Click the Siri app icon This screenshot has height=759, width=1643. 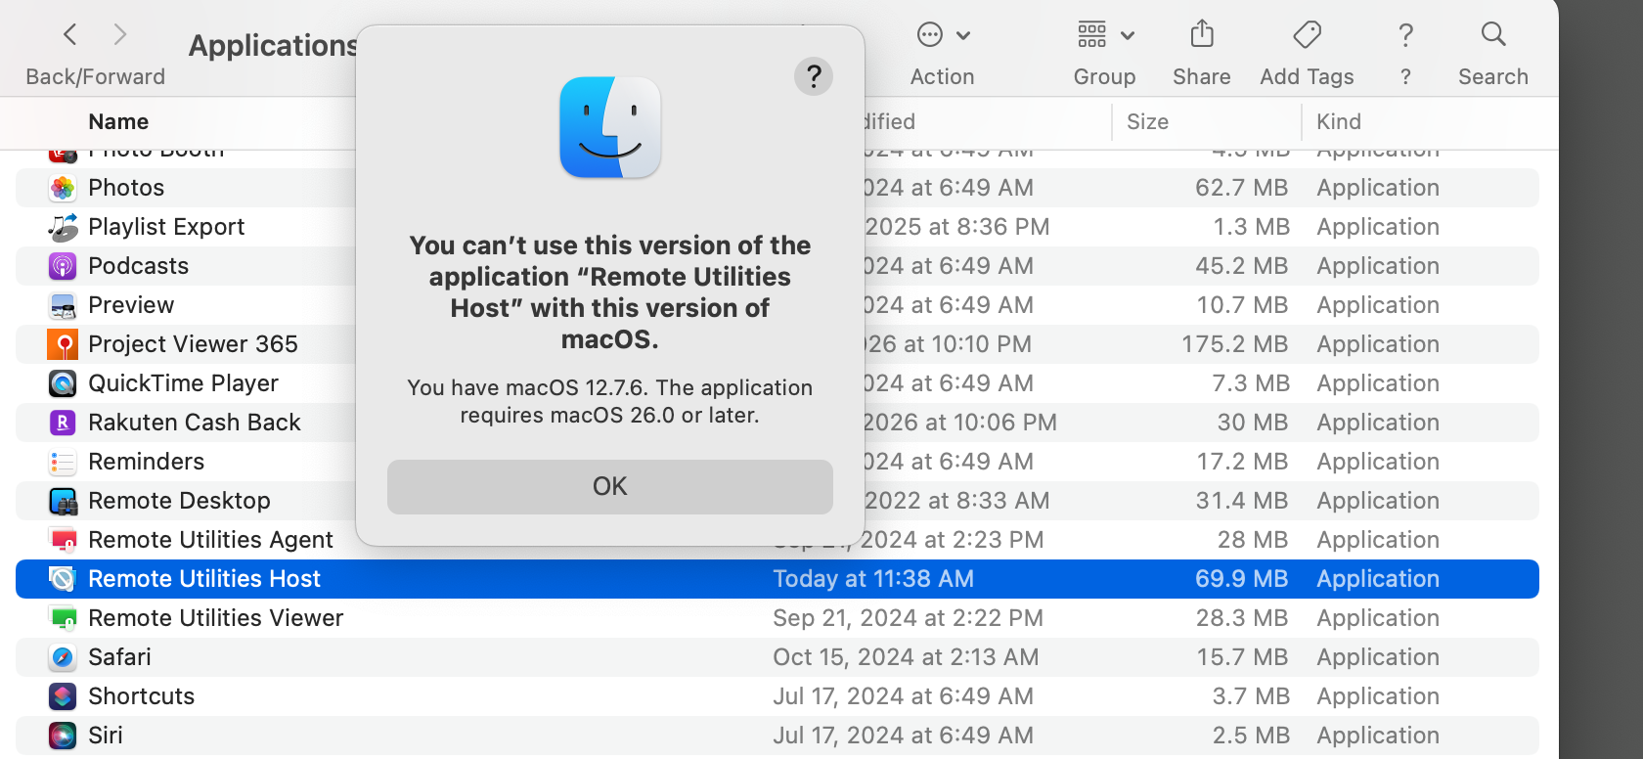point(63,736)
